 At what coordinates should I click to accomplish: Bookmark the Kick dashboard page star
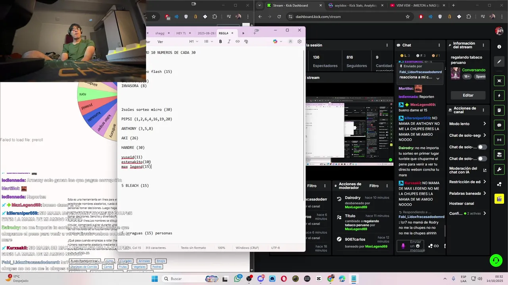click(408, 17)
